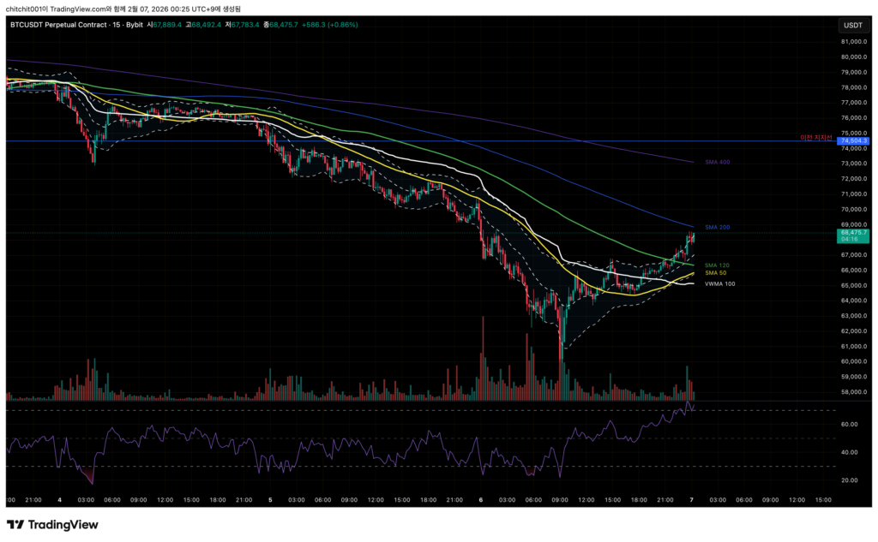The width and height of the screenshot is (878, 542).
Task: Click the TradingView logo at bottom left
Action: 52,524
